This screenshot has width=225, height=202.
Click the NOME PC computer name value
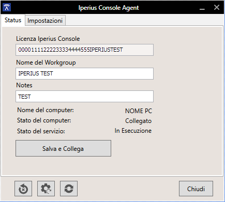(x=139, y=111)
